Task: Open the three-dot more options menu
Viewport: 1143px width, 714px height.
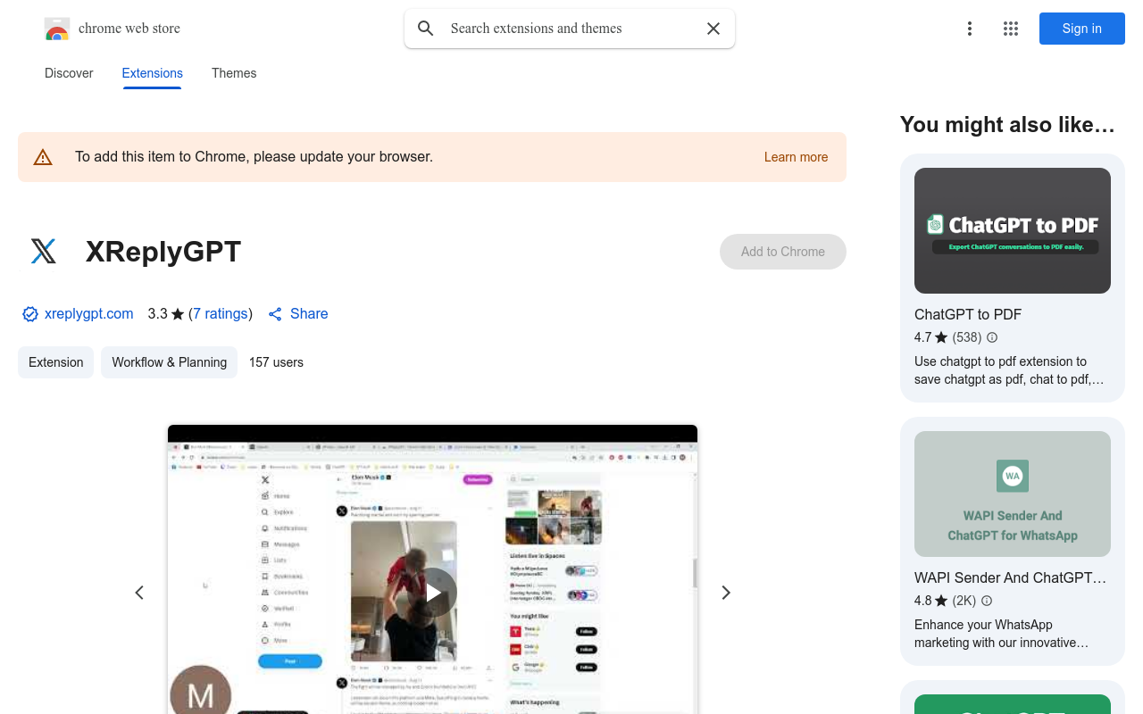Action: point(970,29)
